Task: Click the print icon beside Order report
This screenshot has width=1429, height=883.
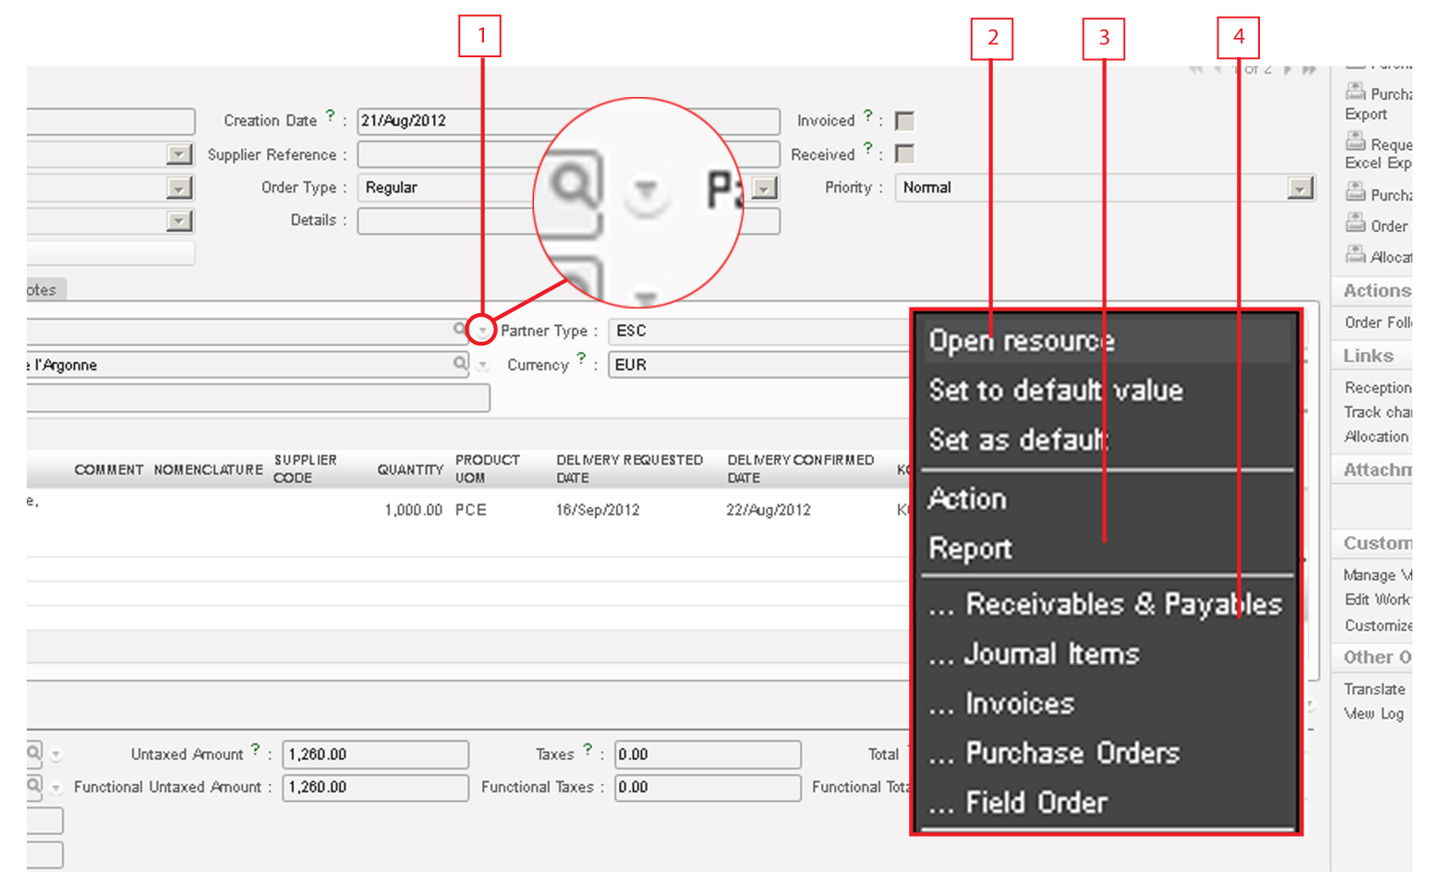Action: pyautogui.click(x=1355, y=224)
